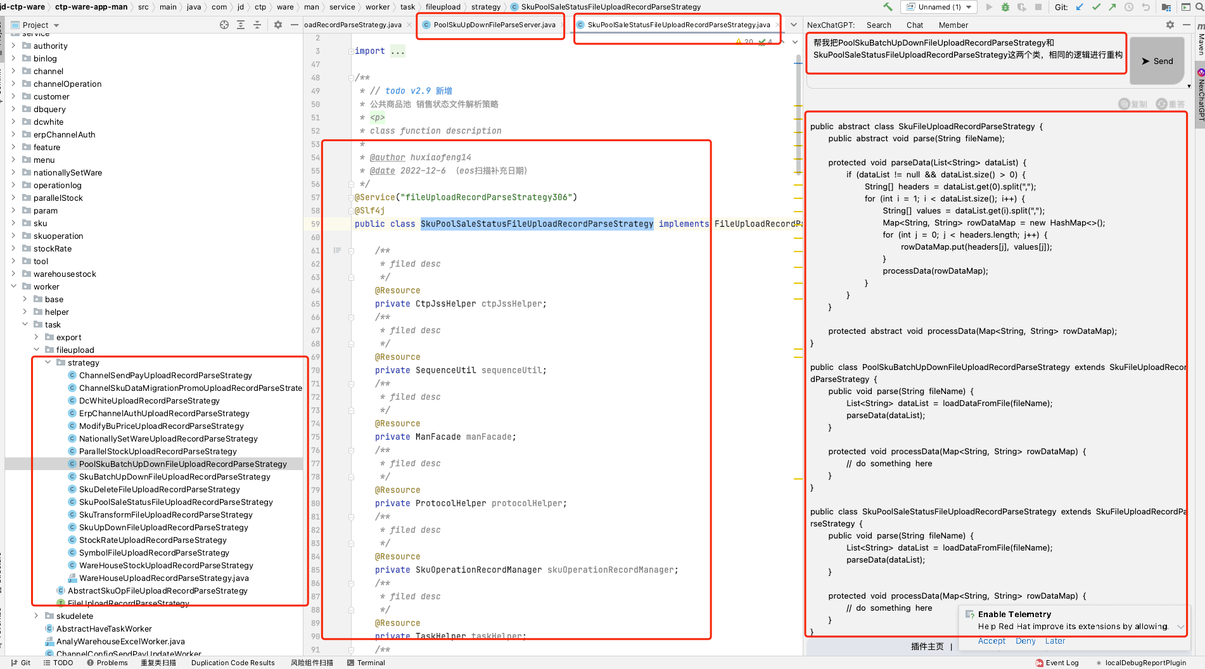The height and width of the screenshot is (669, 1205).
Task: Select PoolSkuBatchUpDownFileUploadRecordParseStrategy in tree
Action: [182, 464]
